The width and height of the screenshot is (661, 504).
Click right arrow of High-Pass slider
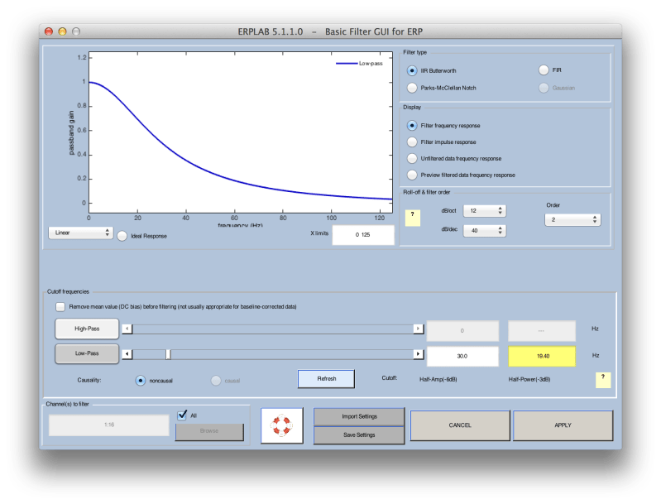[x=418, y=329]
